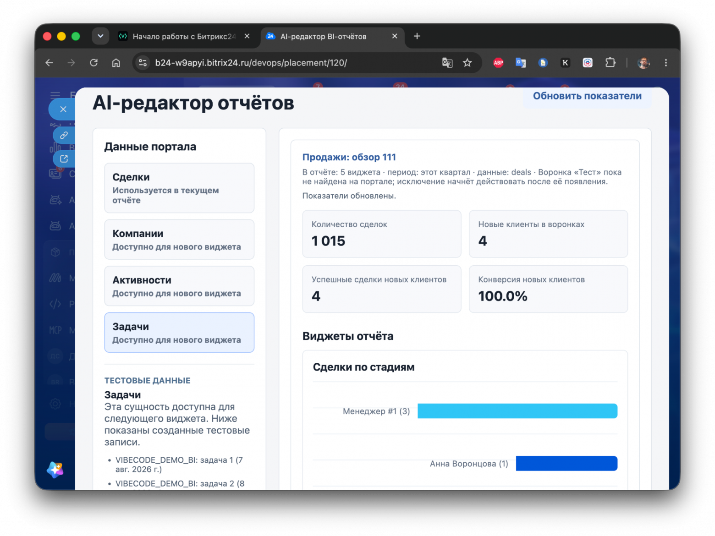This screenshot has height=536, width=715.
Task: Close the Начало работы с Битрикс24 tab
Action: coord(247,36)
